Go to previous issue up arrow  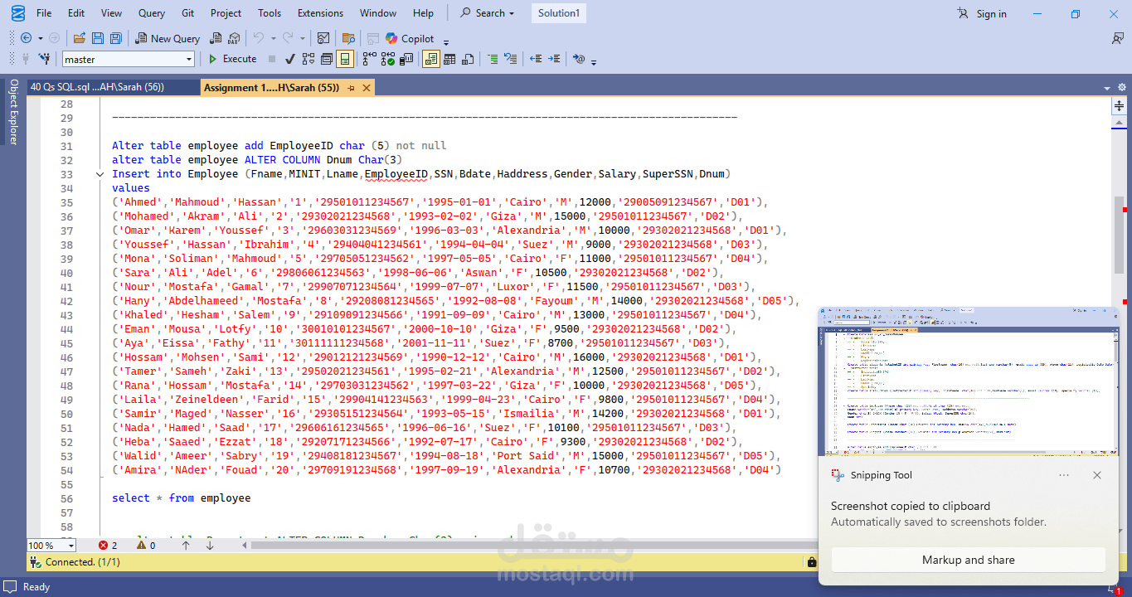(186, 546)
